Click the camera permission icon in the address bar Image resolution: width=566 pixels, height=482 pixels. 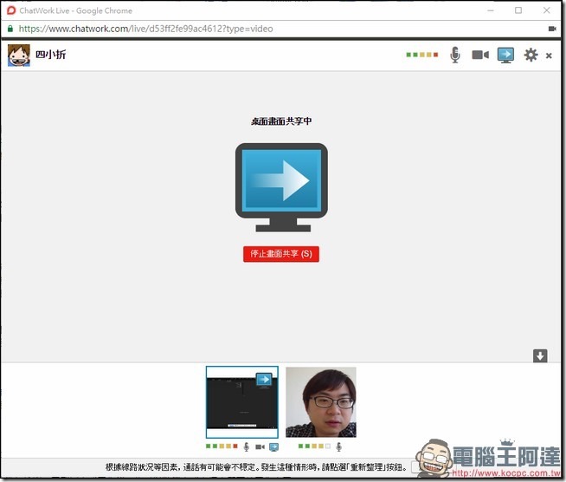[x=552, y=29]
